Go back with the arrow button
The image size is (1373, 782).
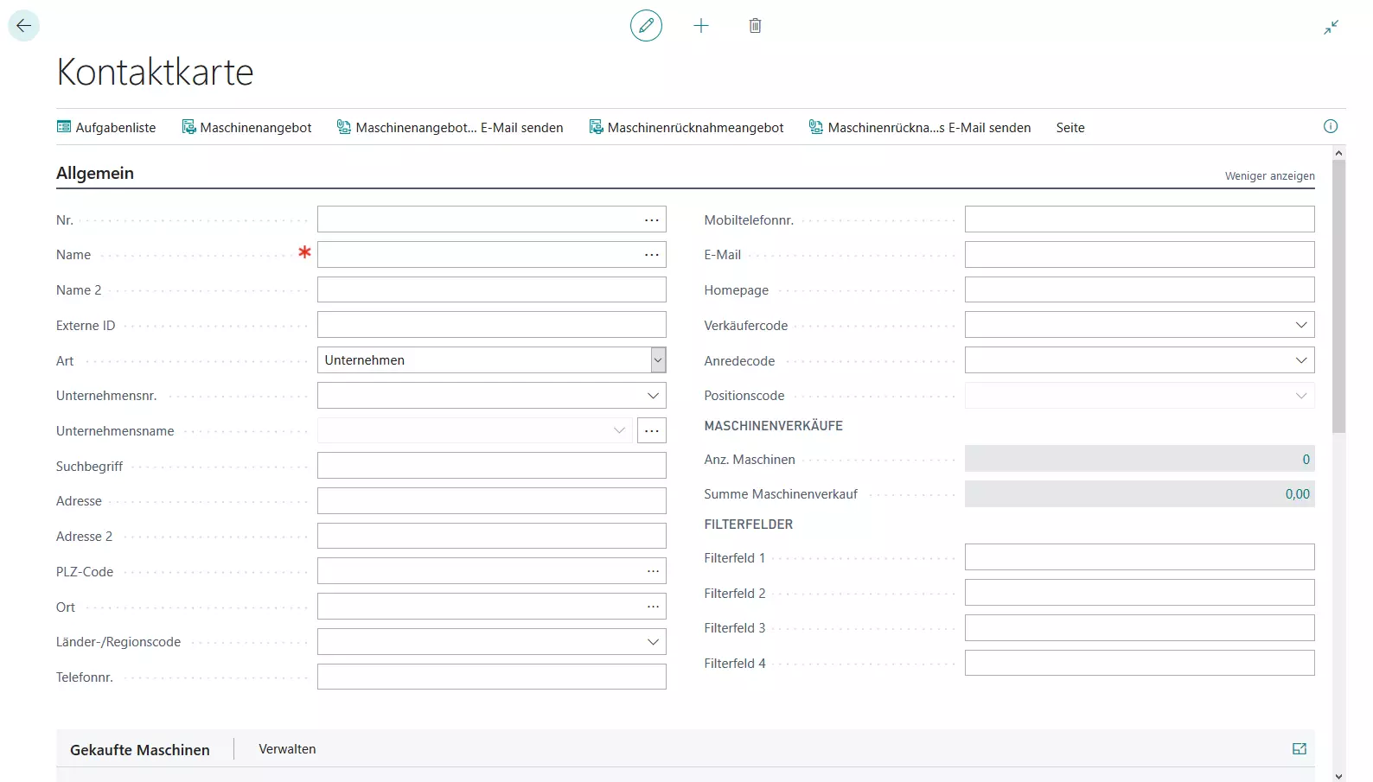pos(23,26)
